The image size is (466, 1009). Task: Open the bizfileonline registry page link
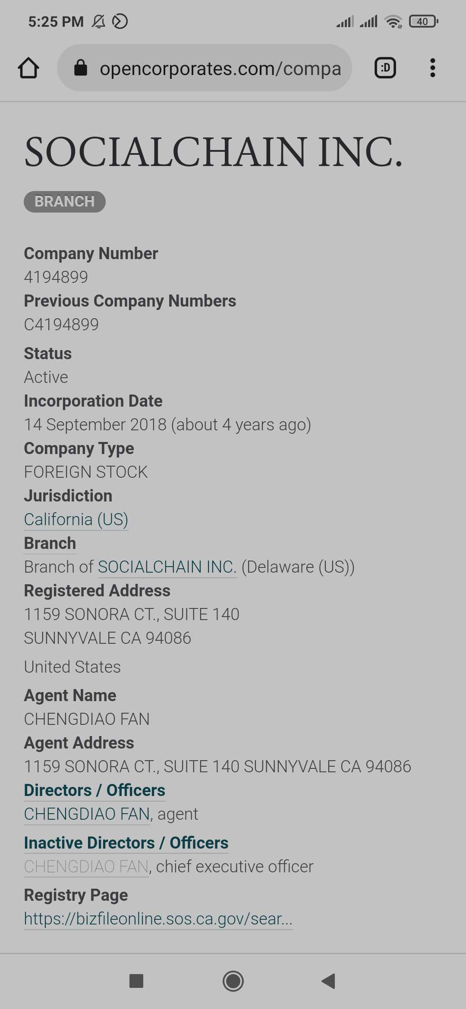(x=158, y=919)
